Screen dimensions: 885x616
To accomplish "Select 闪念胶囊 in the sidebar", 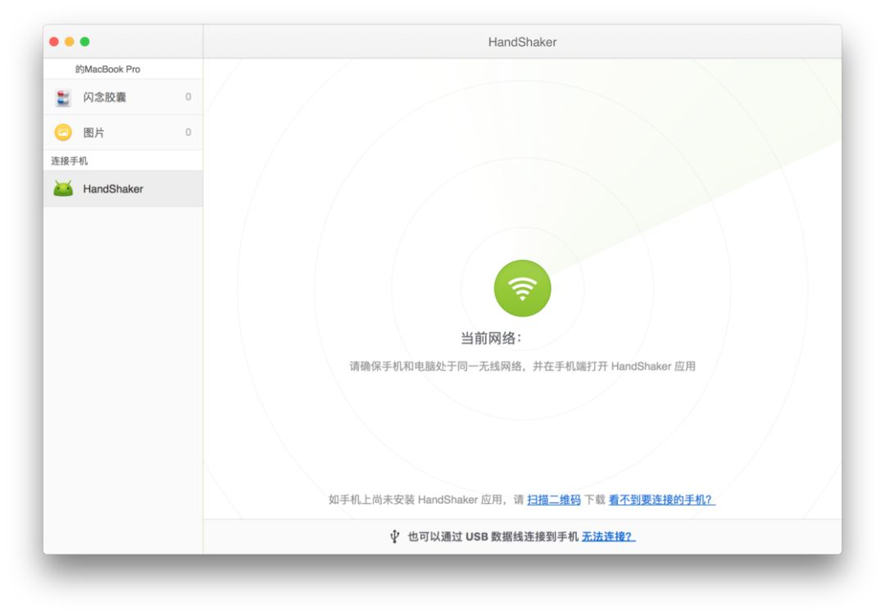I will pyautogui.click(x=123, y=97).
